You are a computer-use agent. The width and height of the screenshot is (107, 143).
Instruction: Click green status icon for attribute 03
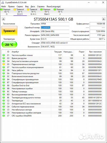[x=4, y=58]
